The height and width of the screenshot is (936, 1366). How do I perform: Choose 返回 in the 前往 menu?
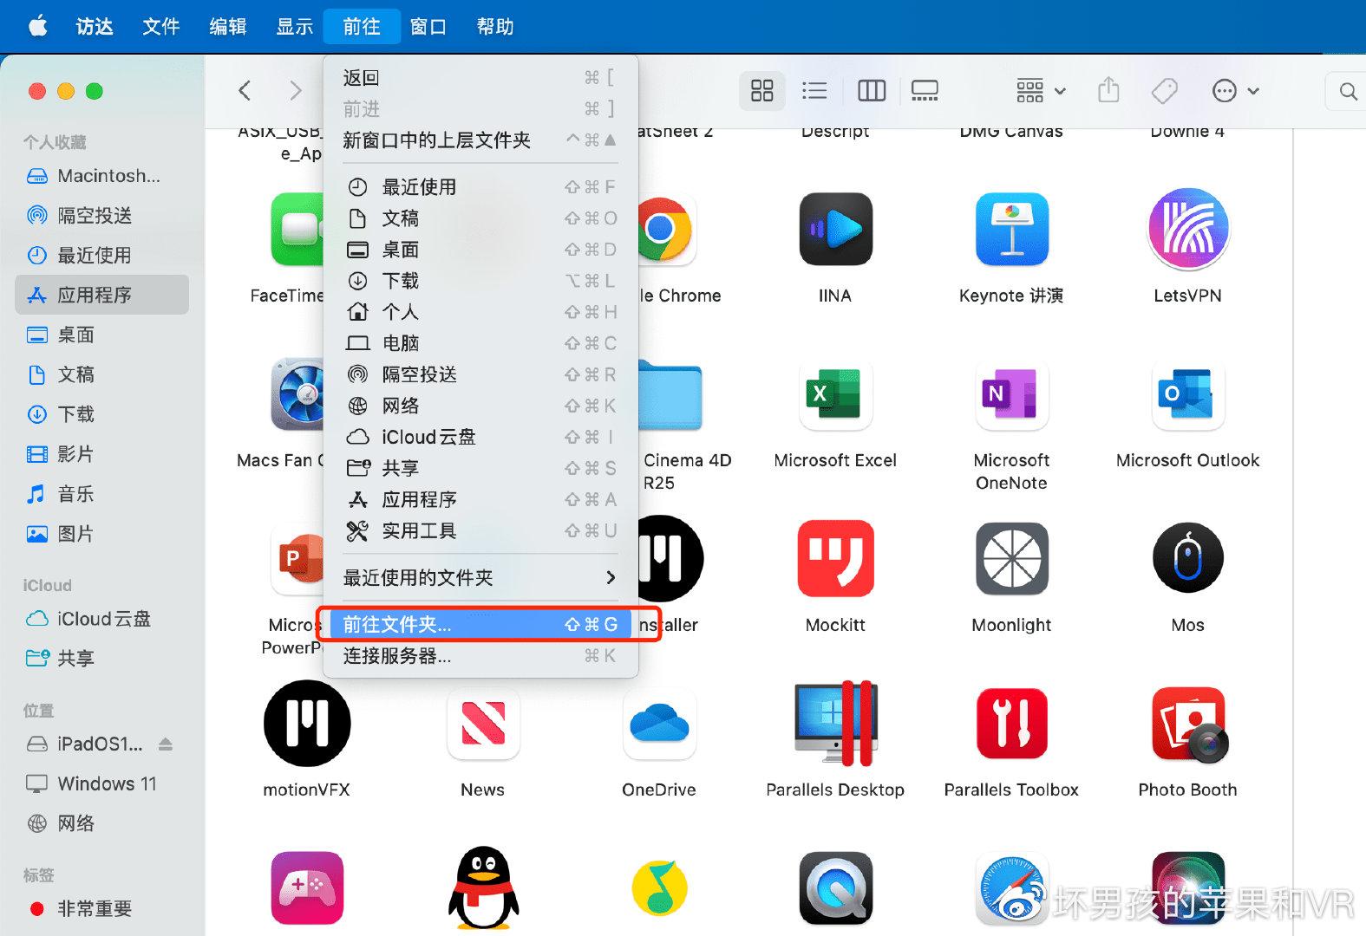480,78
